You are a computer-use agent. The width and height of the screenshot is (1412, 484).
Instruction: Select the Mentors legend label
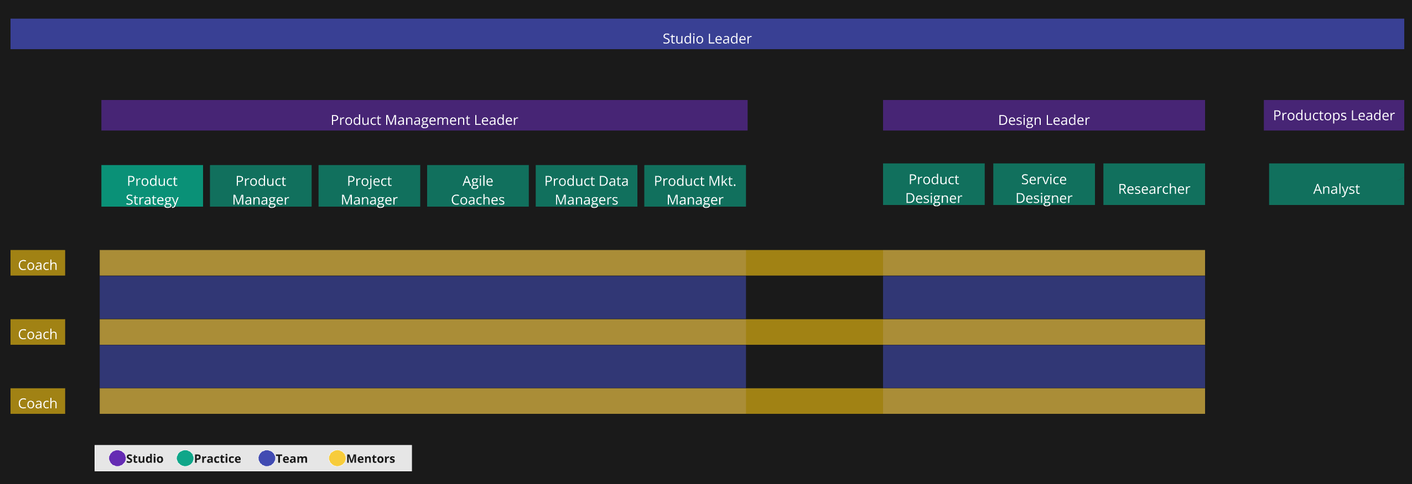[371, 459]
